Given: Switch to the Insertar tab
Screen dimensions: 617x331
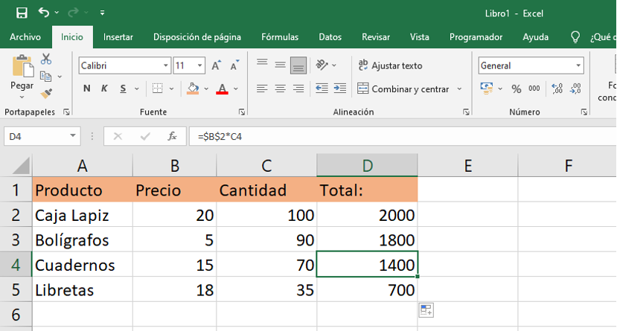Looking at the screenshot, I should click(118, 37).
